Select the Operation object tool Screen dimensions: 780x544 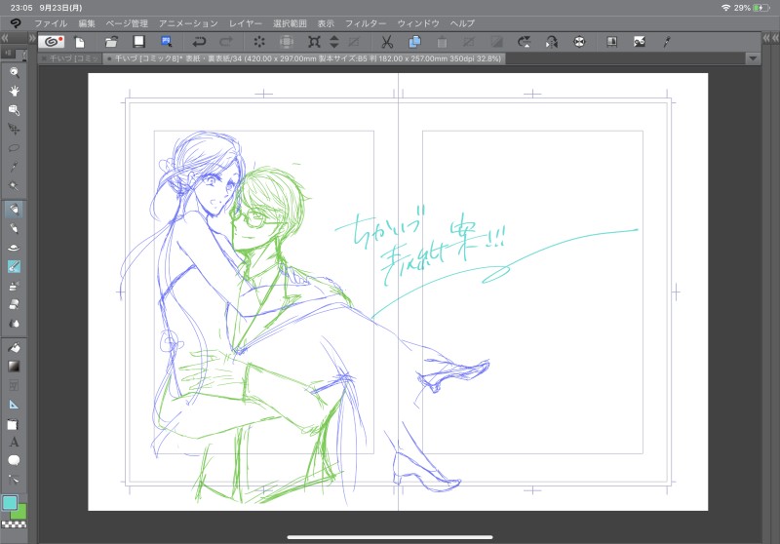[x=14, y=110]
